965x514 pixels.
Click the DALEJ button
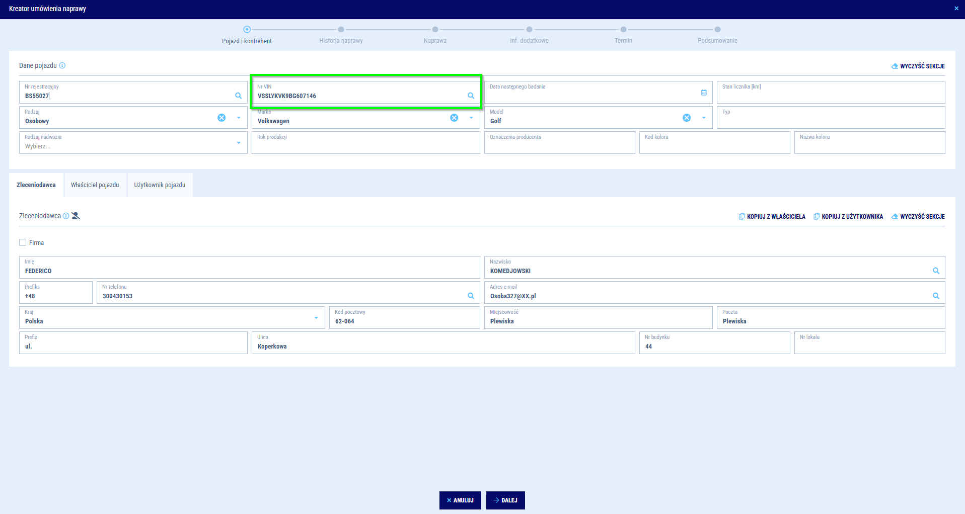click(505, 500)
